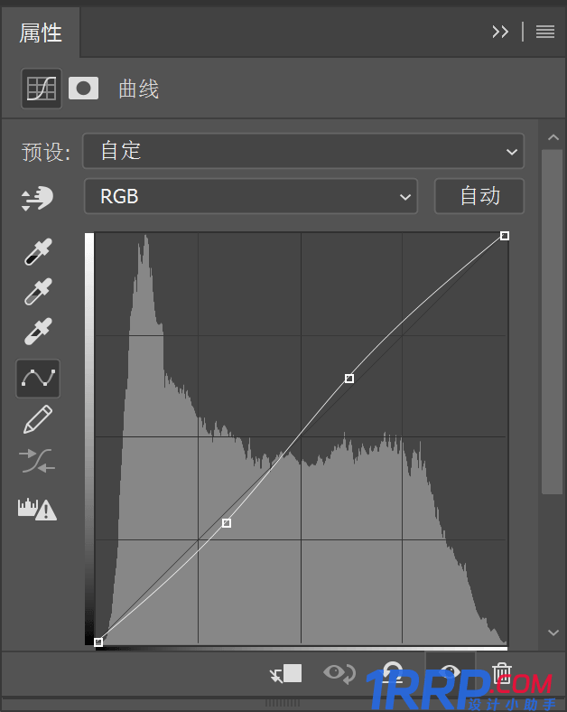The image size is (567, 712).
Task: Toggle the adjustment layer visibility eye
Action: tap(450, 674)
